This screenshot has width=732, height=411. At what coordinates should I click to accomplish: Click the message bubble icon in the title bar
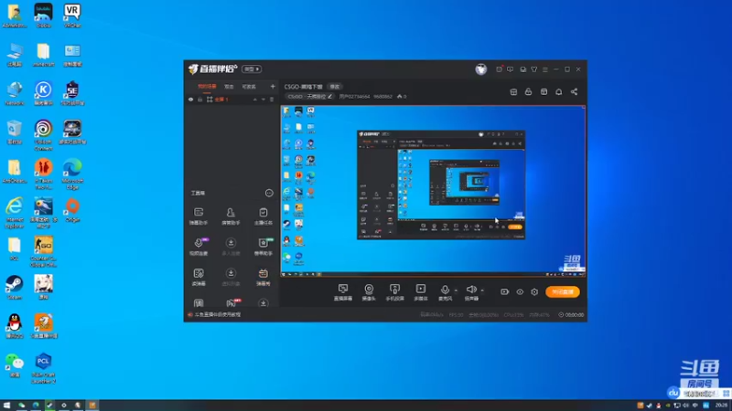tap(511, 69)
